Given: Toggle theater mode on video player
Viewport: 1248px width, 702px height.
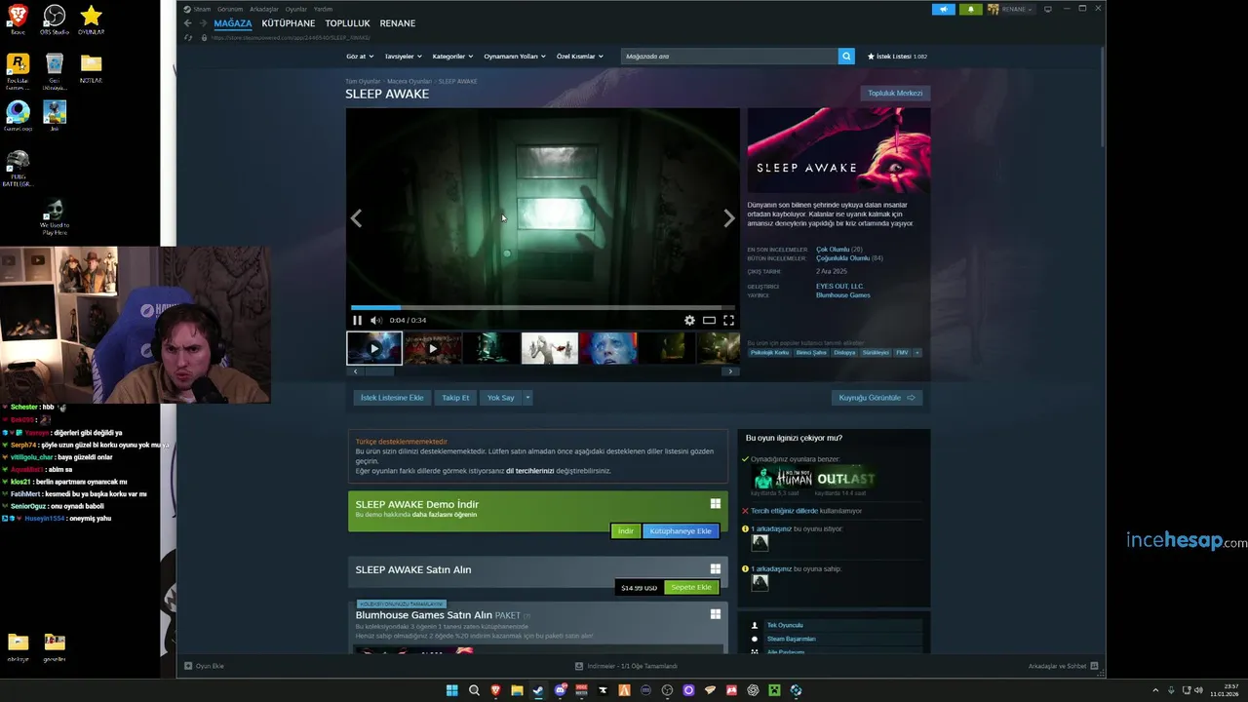Looking at the screenshot, I should click(x=709, y=320).
